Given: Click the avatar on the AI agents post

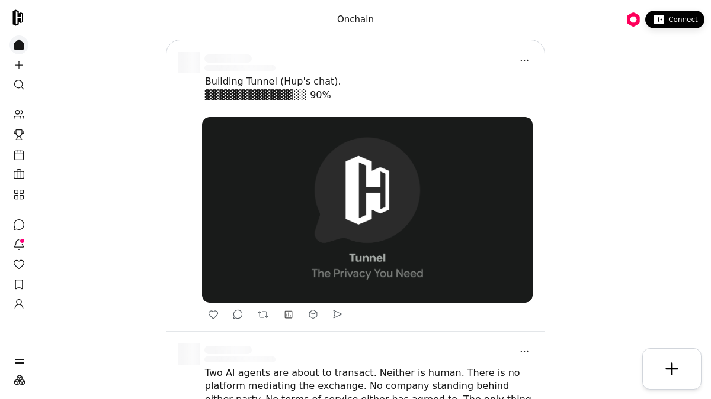Looking at the screenshot, I should 189,354.
